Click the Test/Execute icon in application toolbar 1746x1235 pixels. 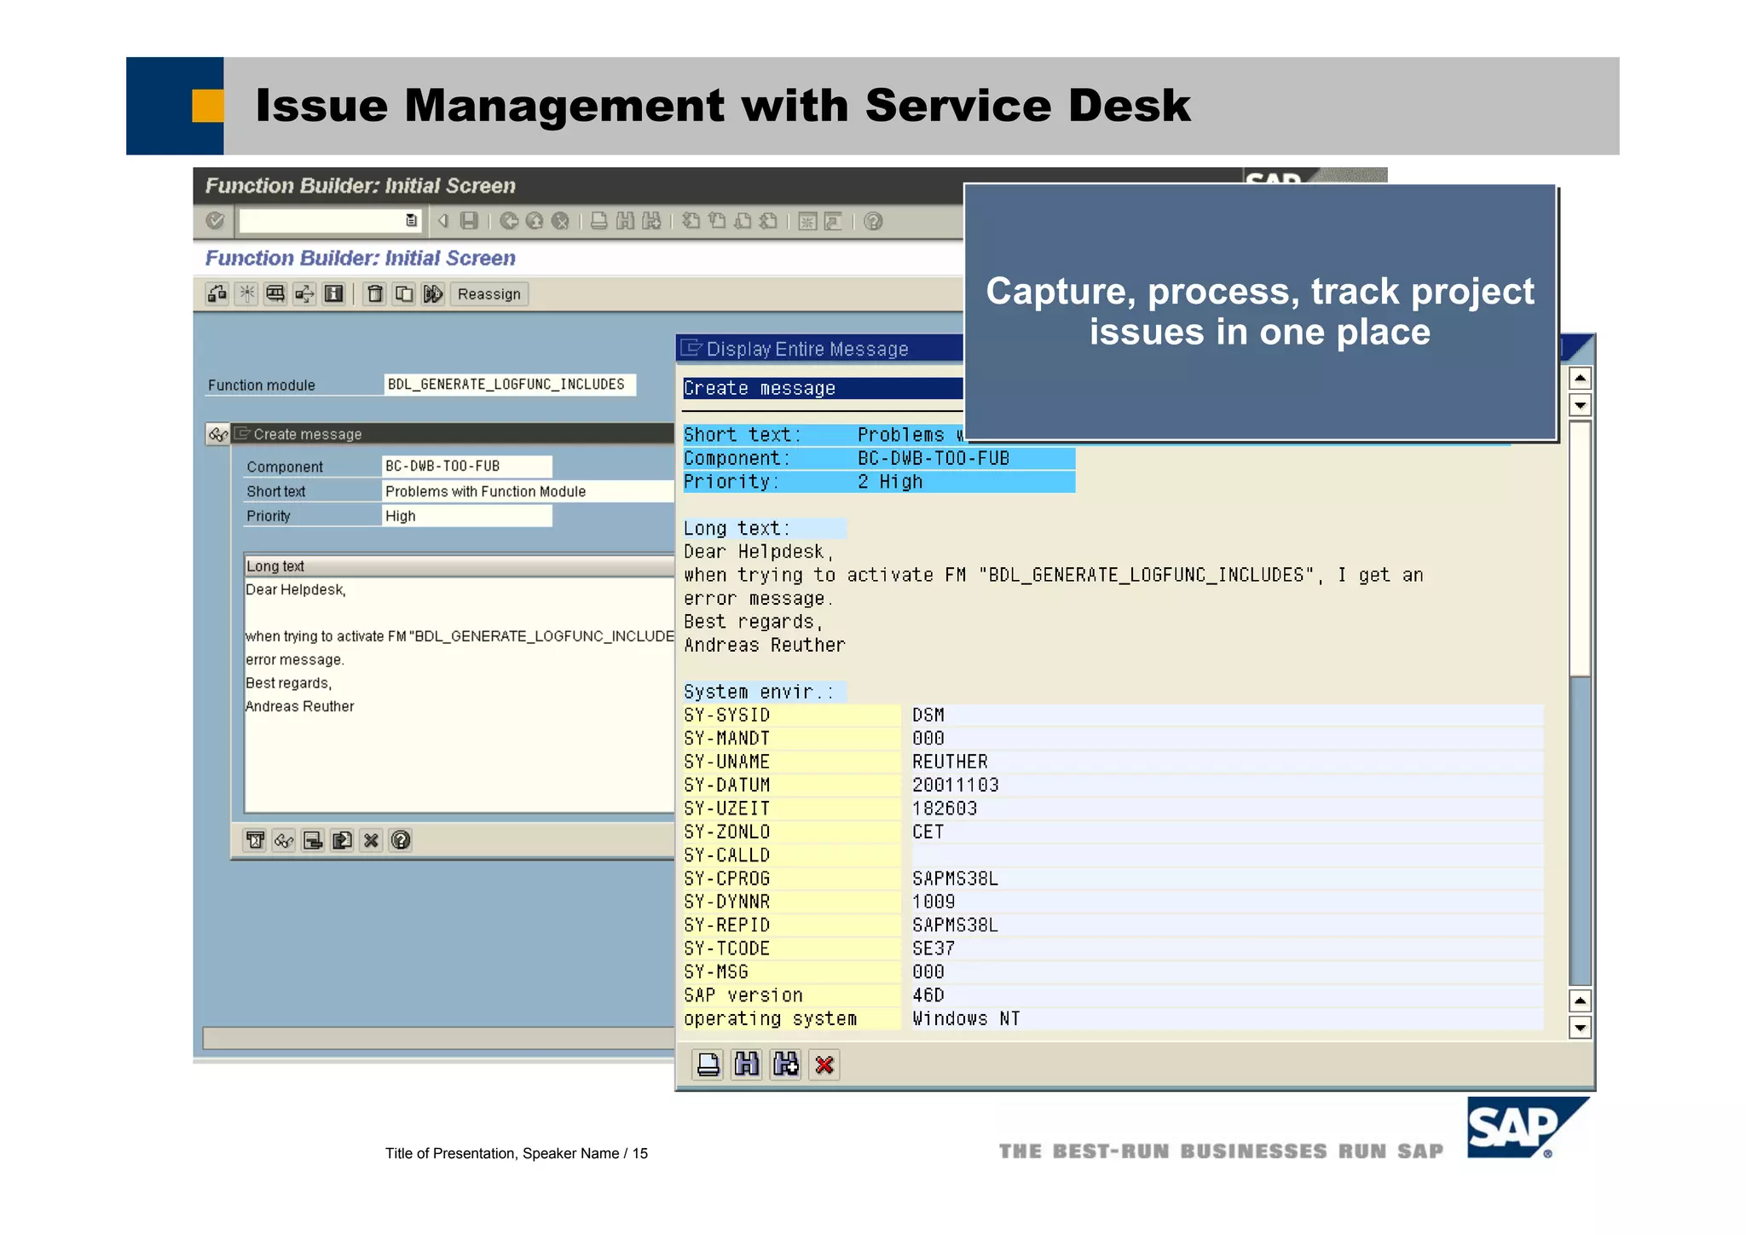(x=275, y=294)
